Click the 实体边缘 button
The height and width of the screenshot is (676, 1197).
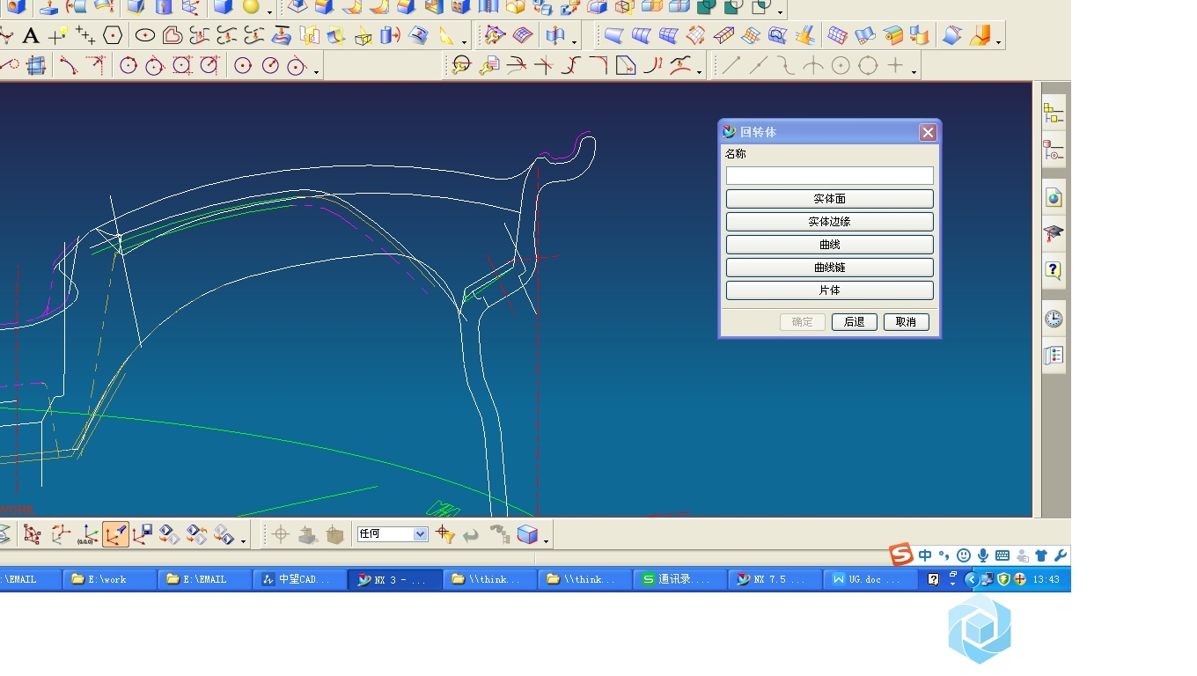(x=829, y=222)
